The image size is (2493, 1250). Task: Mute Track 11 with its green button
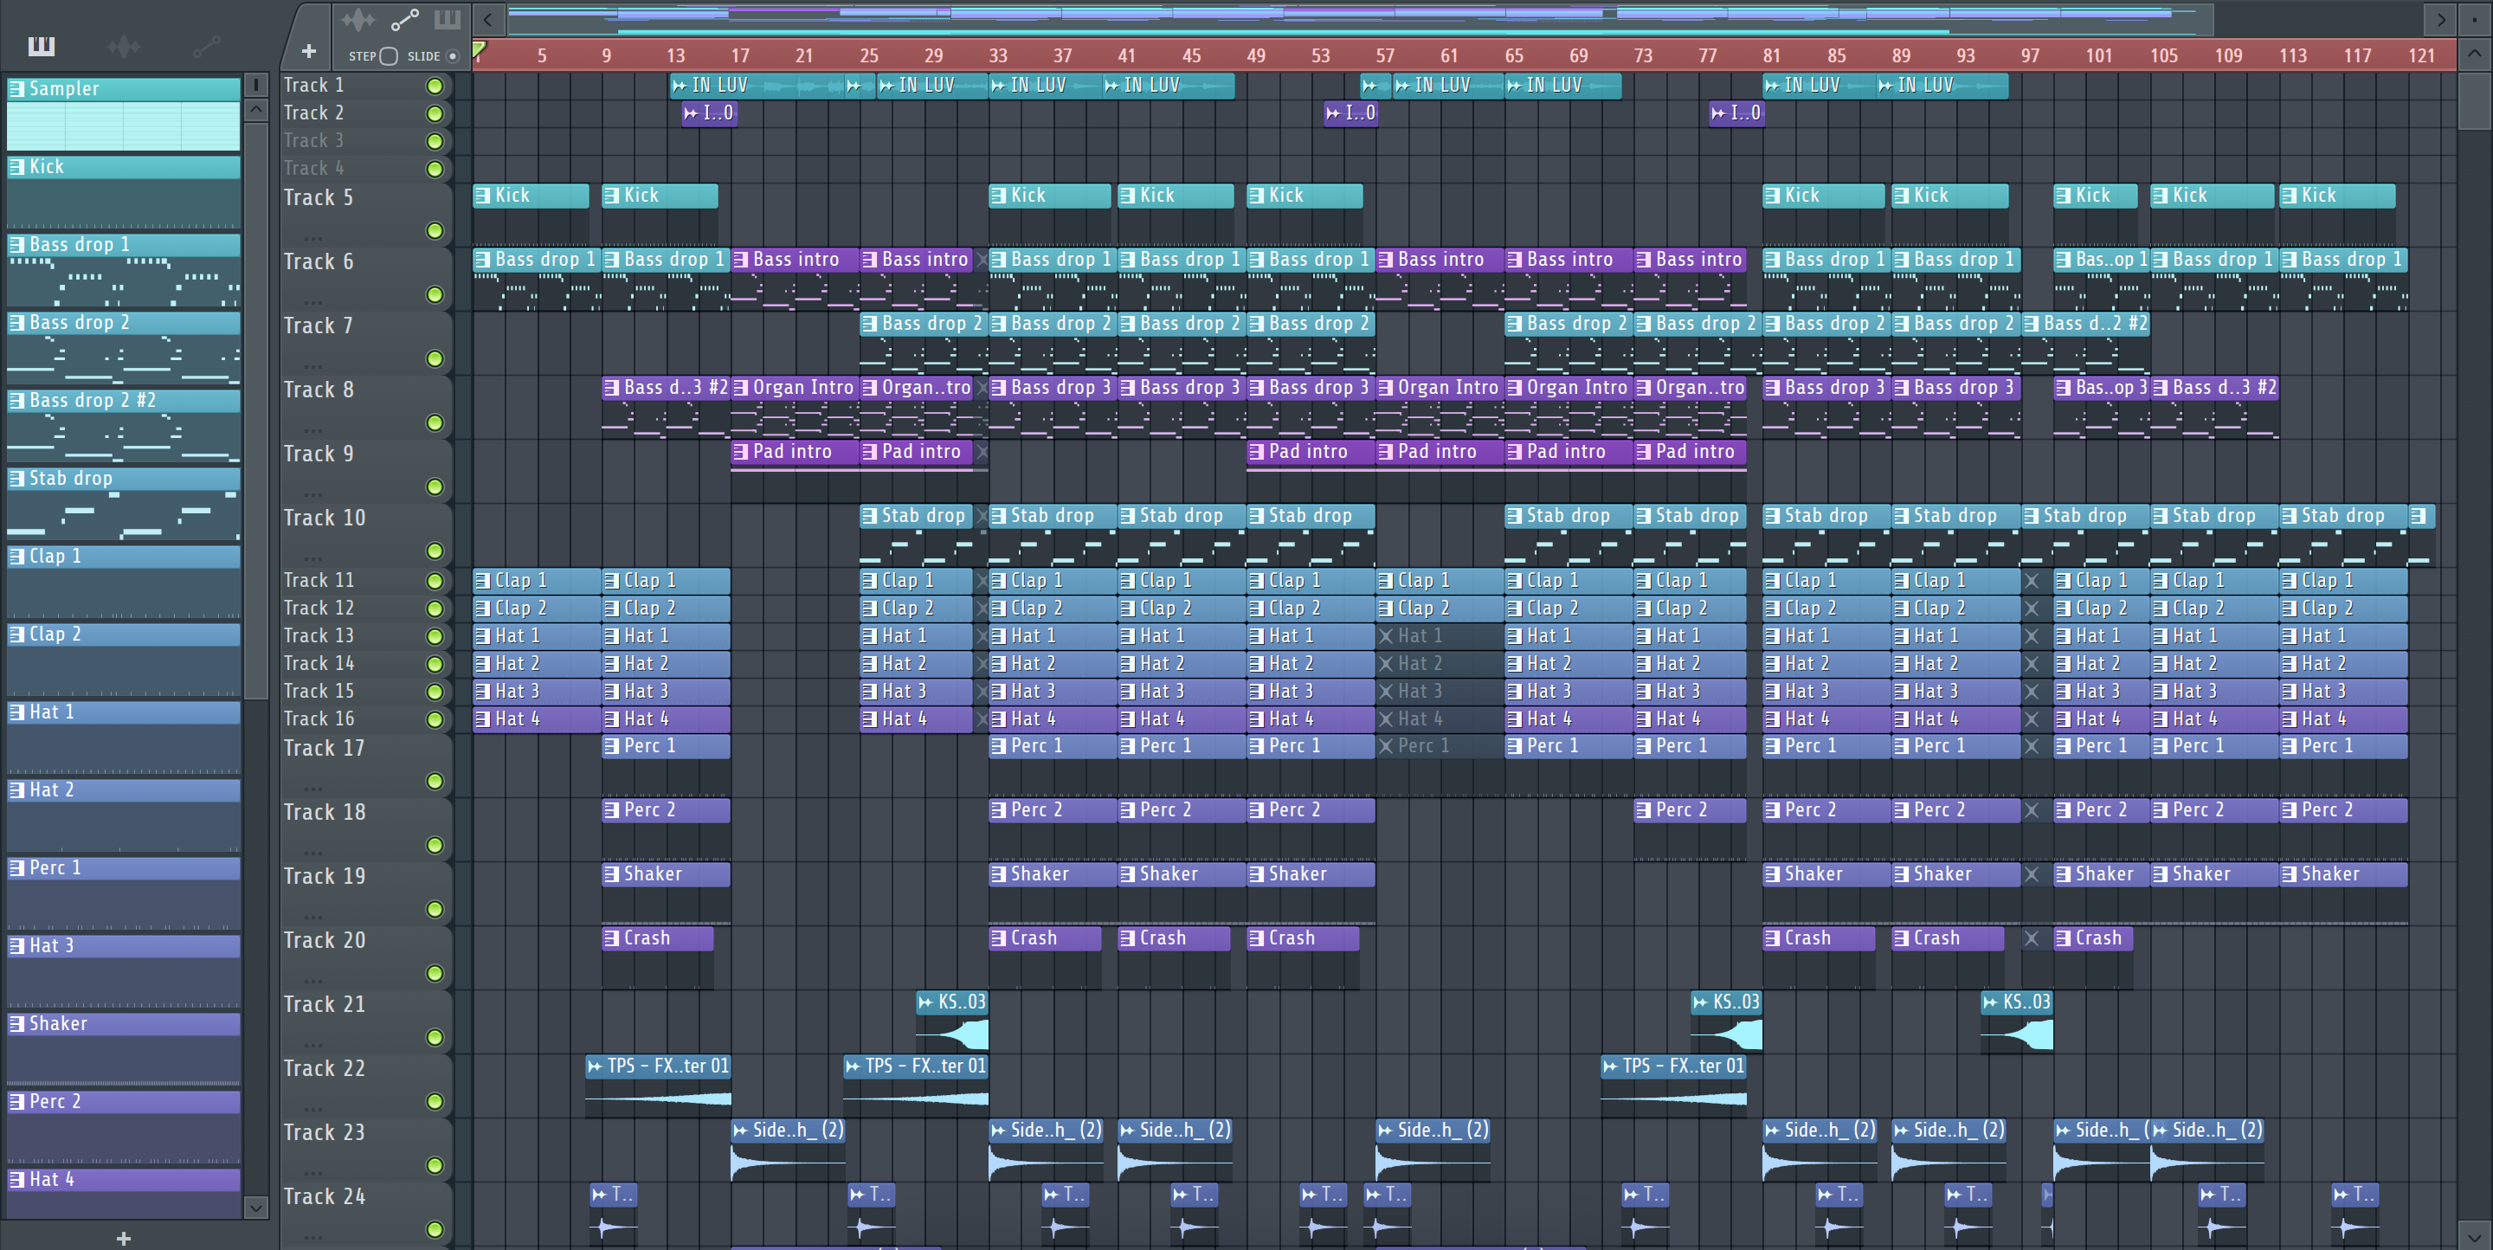coord(435,582)
